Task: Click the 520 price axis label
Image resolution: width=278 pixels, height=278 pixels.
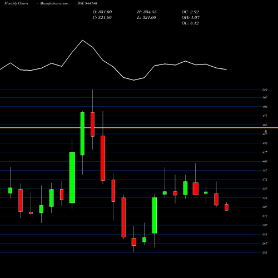Action: click(x=265, y=90)
